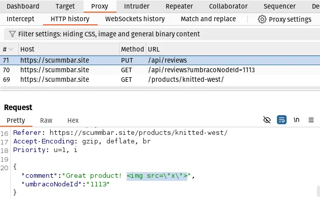The height and width of the screenshot is (198, 320).
Task: Click the Proxy settings label
Action: pyautogui.click(x=290, y=19)
